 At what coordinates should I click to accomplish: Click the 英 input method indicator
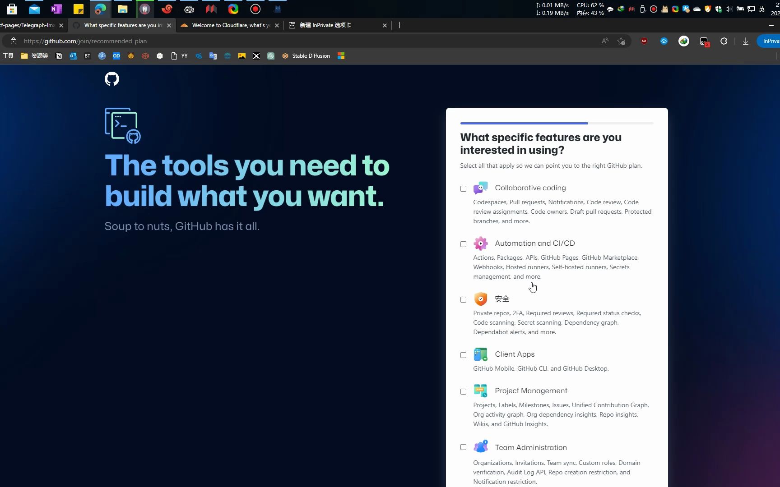click(762, 9)
